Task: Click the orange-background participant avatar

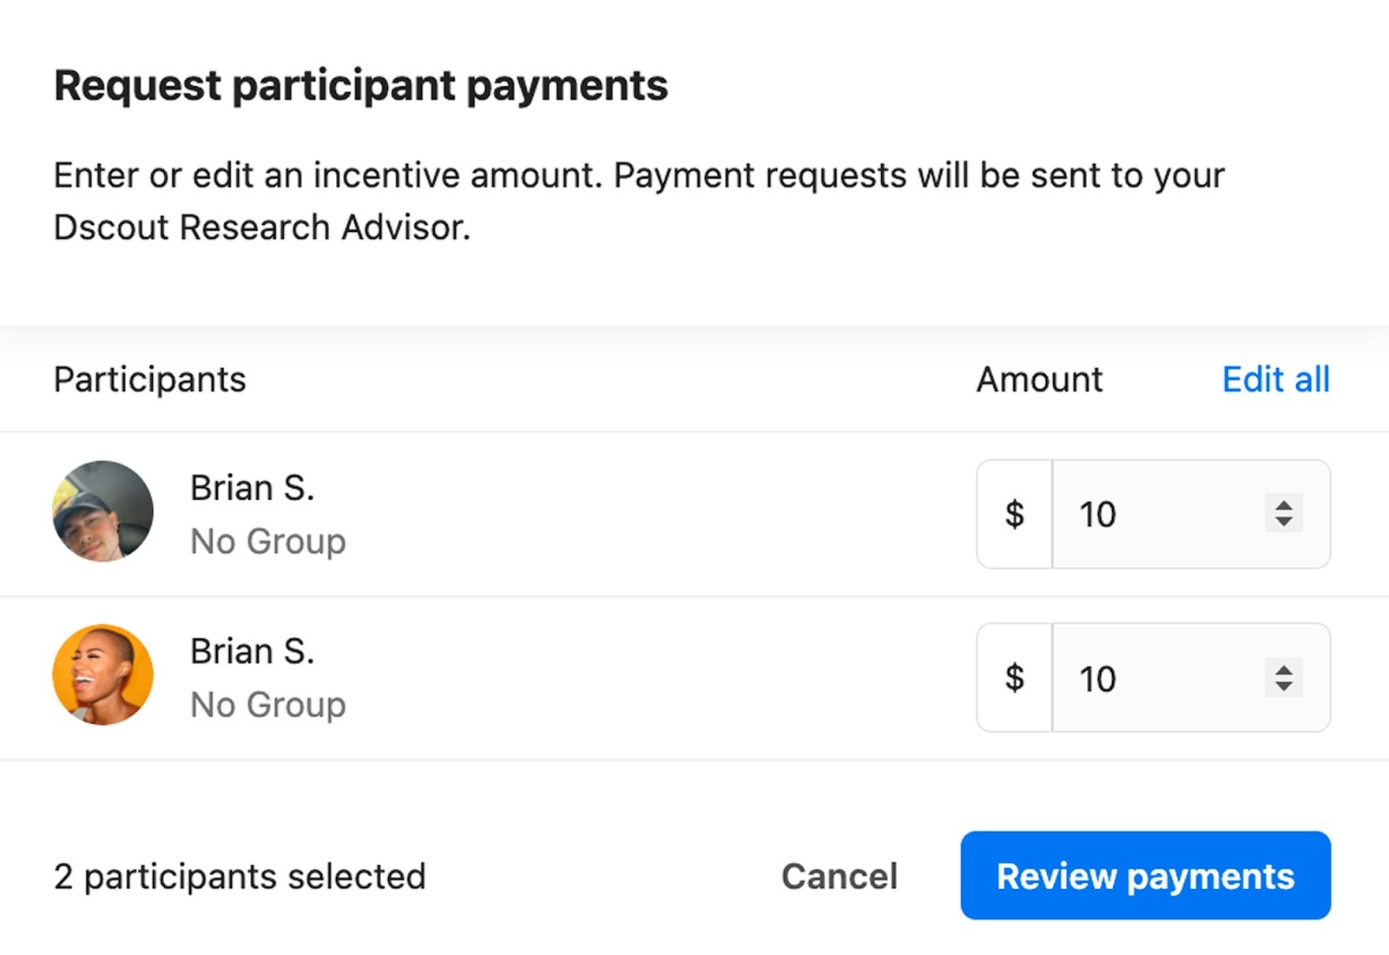Action: 102,675
